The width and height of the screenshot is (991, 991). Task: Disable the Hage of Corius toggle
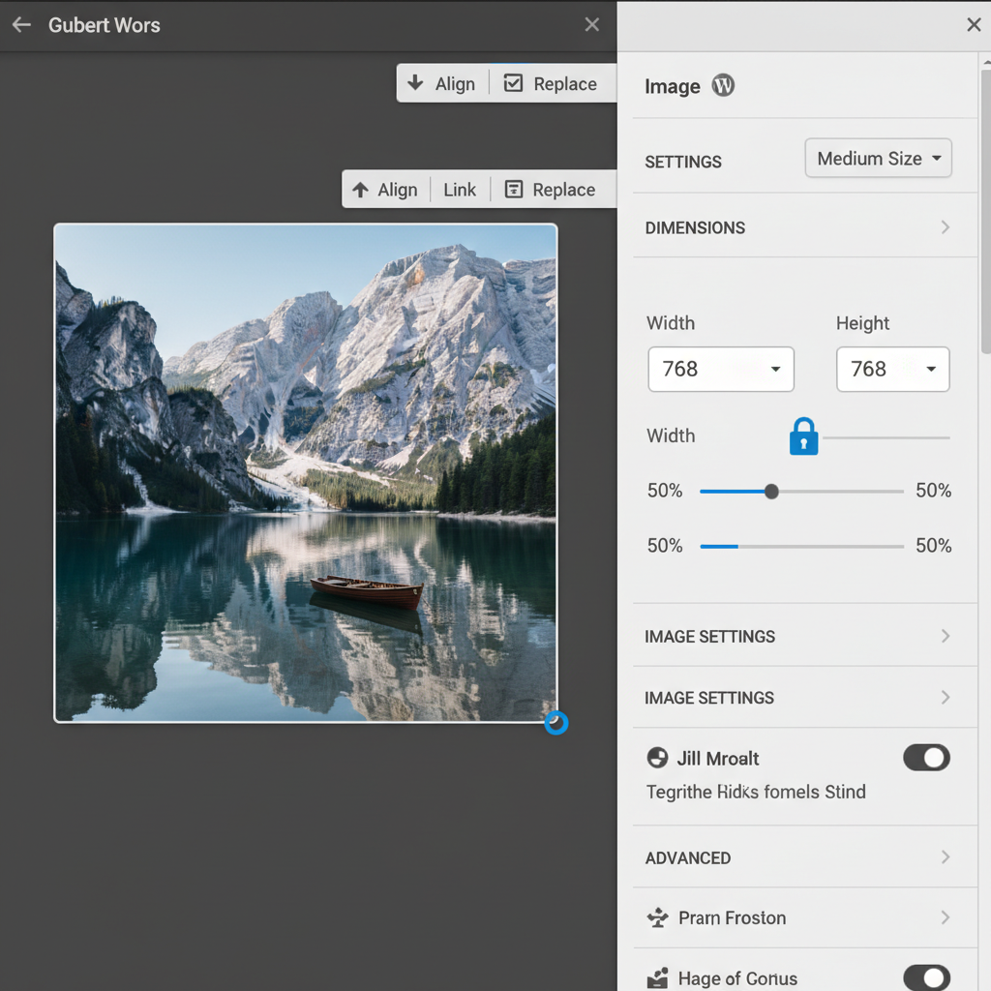(926, 977)
